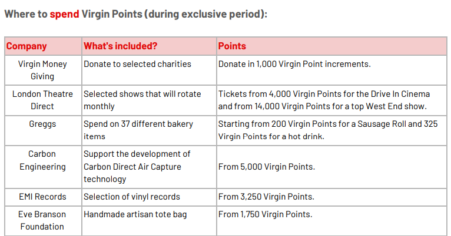Click 'Selected shows that will rotate monthly'
This screenshot has height=236, width=451.
(x=142, y=100)
